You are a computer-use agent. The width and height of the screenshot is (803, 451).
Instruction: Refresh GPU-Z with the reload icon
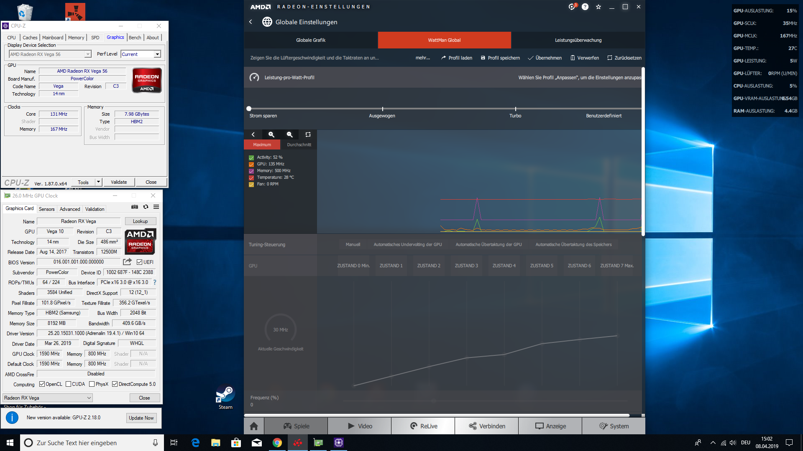pos(146,207)
